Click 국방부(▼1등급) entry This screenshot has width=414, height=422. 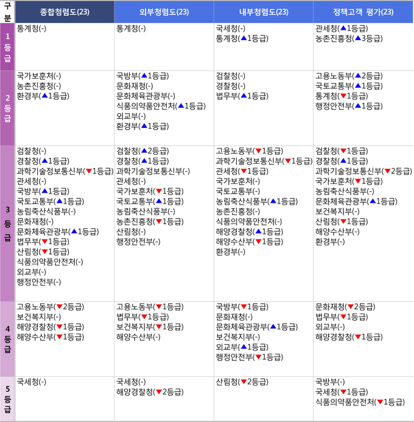242,306
